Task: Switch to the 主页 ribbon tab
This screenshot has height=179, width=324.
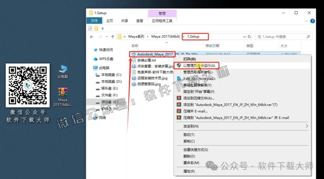Action: (x=109, y=21)
